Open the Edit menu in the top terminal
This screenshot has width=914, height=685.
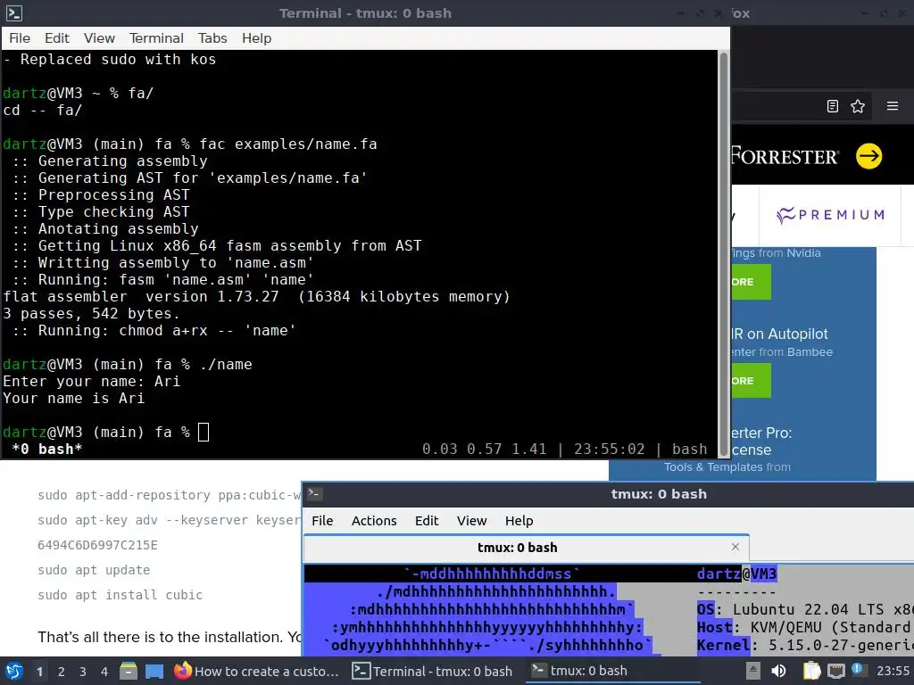pyautogui.click(x=56, y=38)
